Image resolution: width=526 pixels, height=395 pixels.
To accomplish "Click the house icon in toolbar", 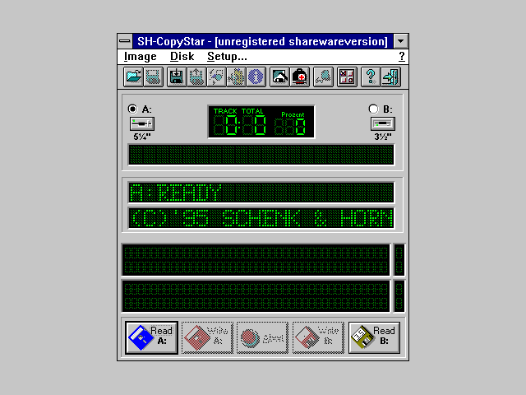I will click(279, 77).
